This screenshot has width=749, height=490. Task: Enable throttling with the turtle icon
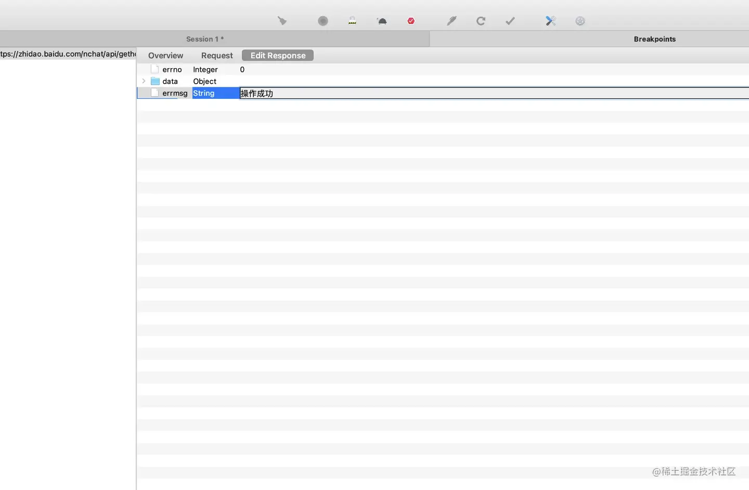tap(382, 21)
